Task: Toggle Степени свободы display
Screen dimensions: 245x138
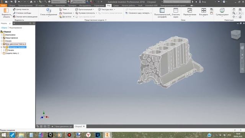Action: pos(22,13)
